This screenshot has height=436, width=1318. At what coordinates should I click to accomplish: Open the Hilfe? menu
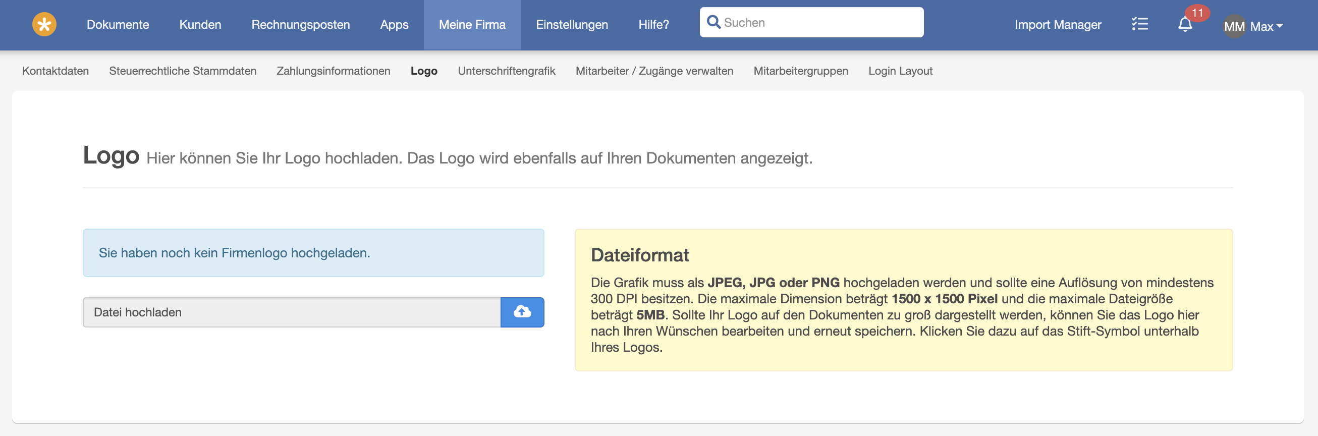653,25
